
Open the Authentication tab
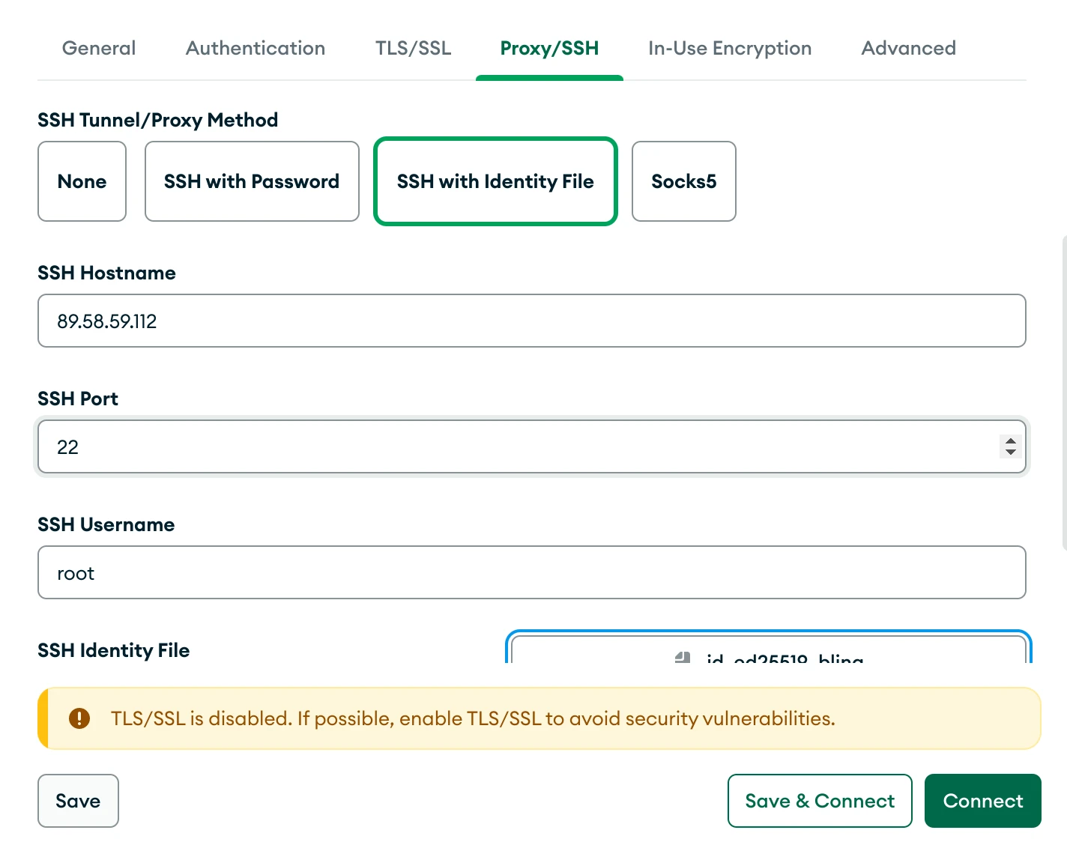pos(255,48)
